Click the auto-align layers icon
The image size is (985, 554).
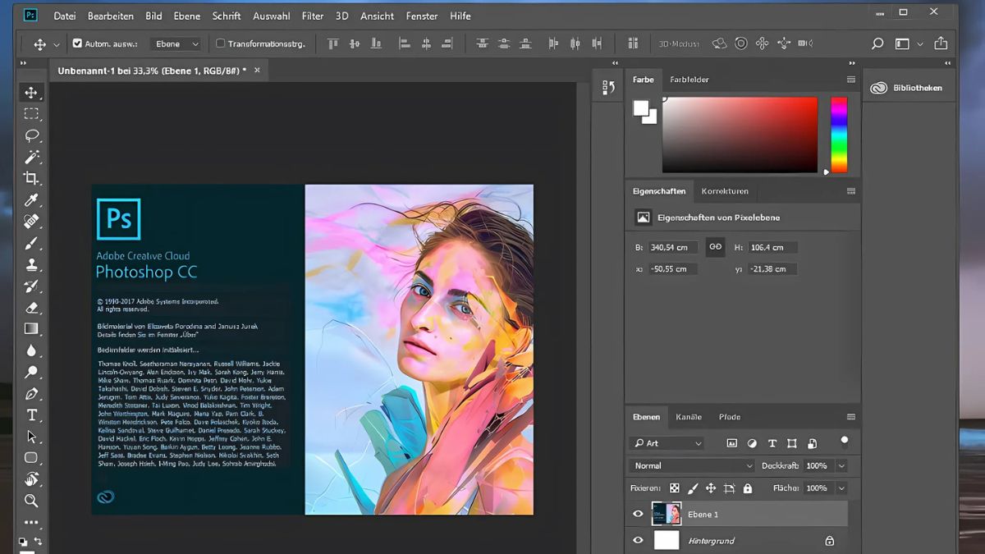[x=633, y=43]
